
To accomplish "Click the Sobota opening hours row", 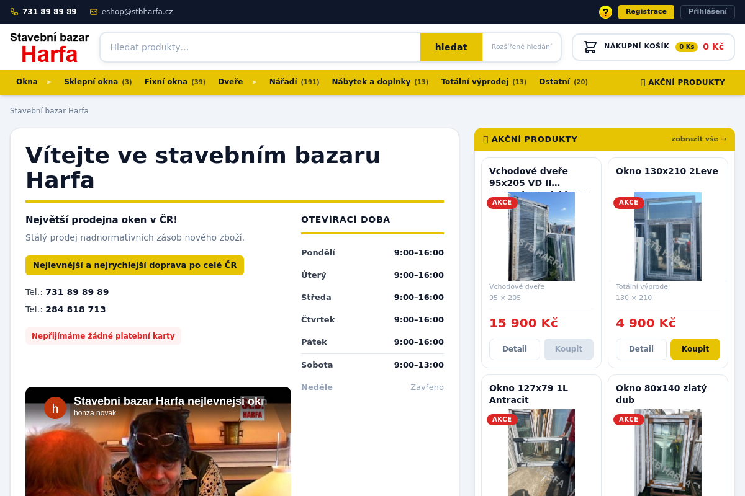I will click(372, 365).
